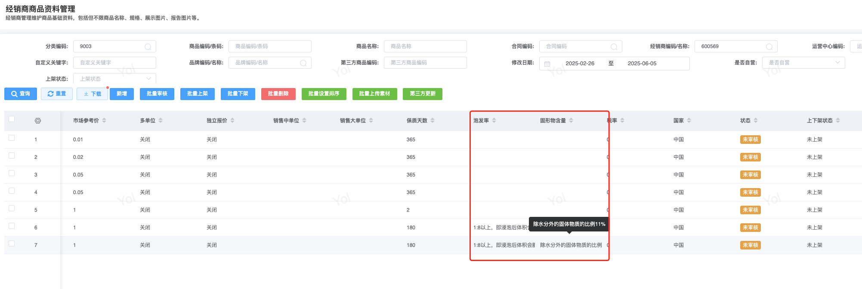Click the start date 2025-02-26
The width and height of the screenshot is (862, 289).
580,64
